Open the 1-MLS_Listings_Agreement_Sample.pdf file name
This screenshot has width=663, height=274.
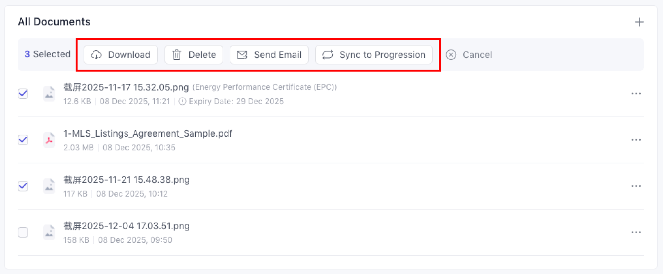(148, 133)
